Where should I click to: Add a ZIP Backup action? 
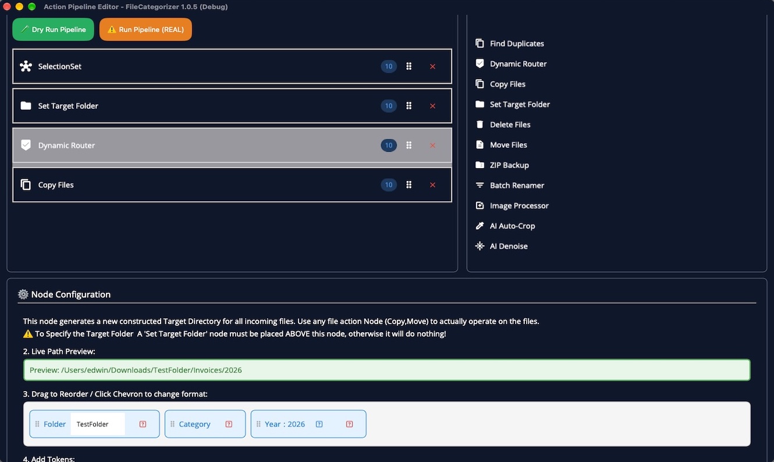(x=509, y=165)
